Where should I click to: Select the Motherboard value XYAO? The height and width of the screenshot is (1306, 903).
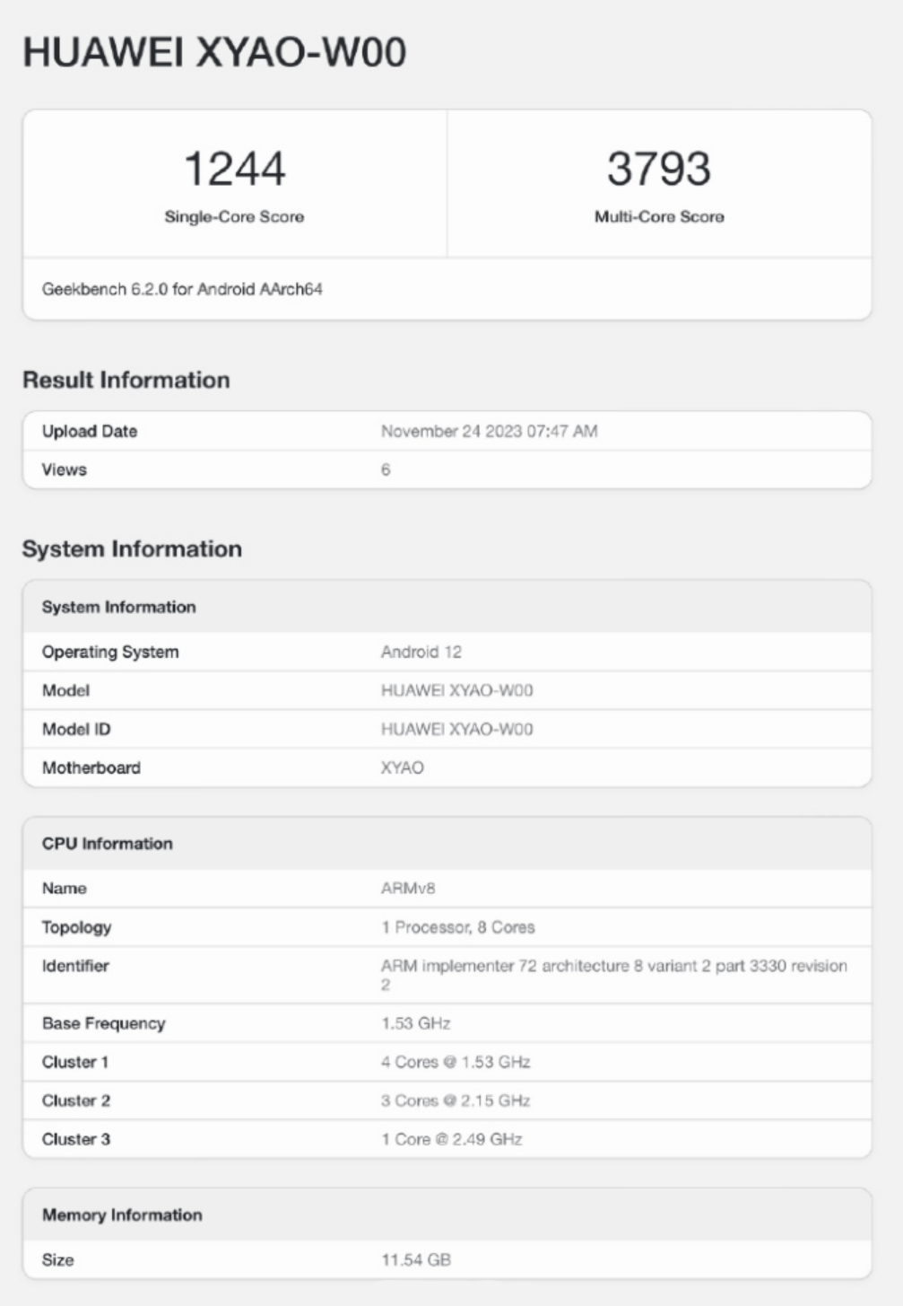[x=403, y=767]
